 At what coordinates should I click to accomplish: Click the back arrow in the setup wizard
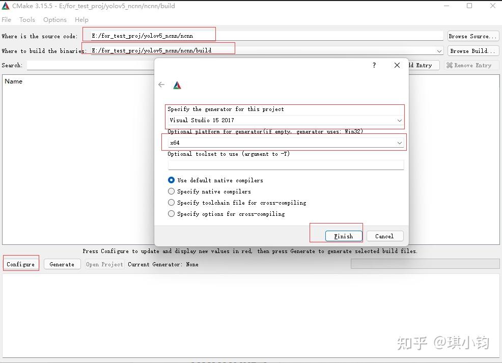pos(161,85)
